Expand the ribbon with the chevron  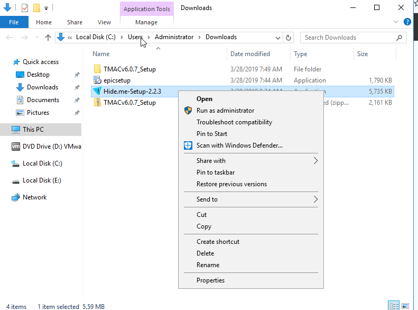(396, 22)
